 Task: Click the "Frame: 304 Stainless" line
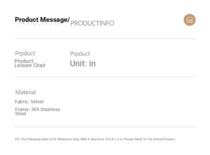click(x=37, y=109)
